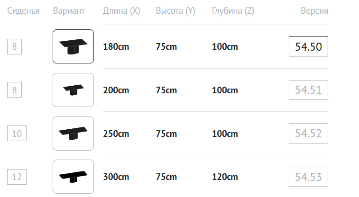The width and height of the screenshot is (359, 197).
Task: Click the 8 seats box in 180cm row
Action: [x=15, y=46]
